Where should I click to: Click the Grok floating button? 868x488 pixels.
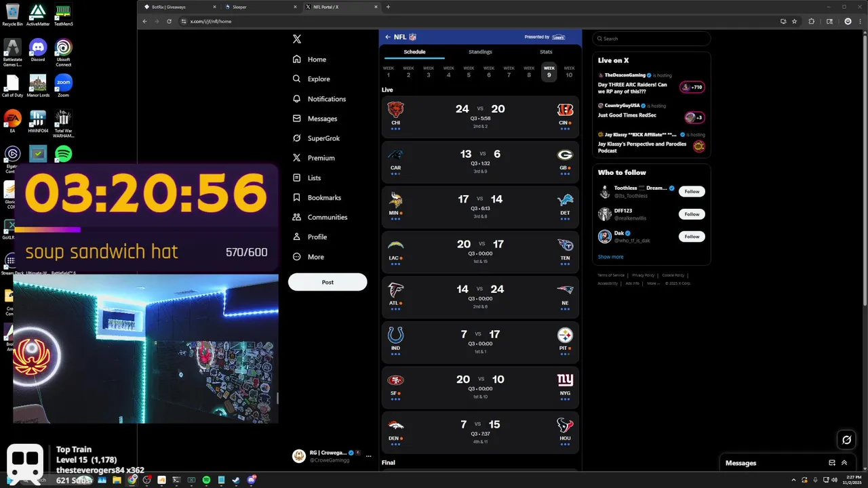click(x=846, y=440)
